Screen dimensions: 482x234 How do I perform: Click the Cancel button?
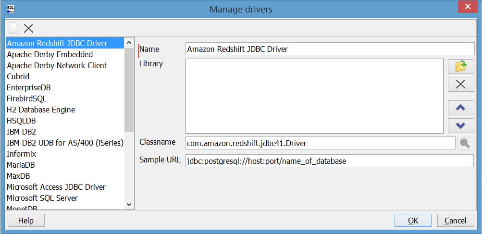[456, 221]
